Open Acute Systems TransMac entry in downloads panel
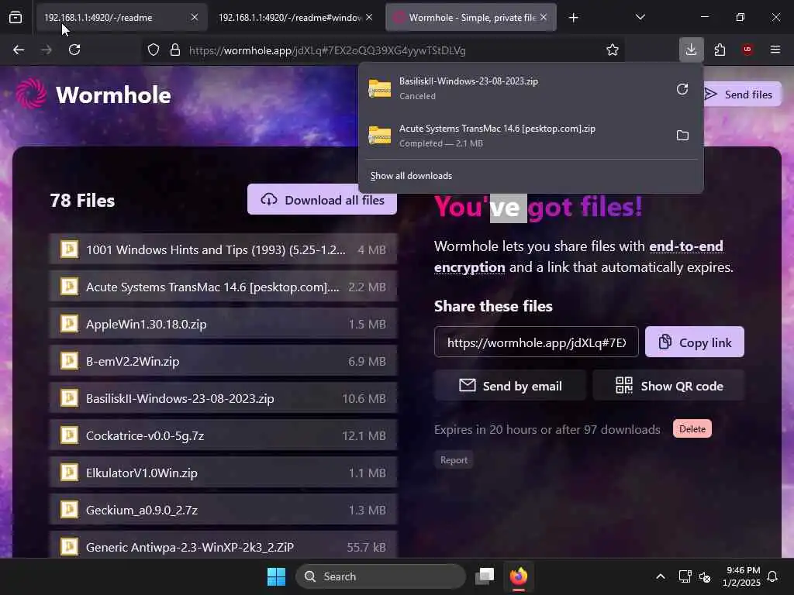Screen dimensions: 794x595 (516, 136)
